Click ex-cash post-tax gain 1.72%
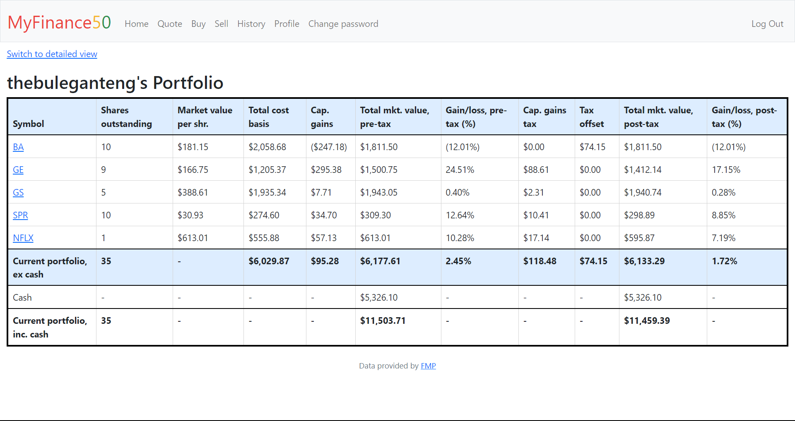The image size is (795, 421). point(724,261)
